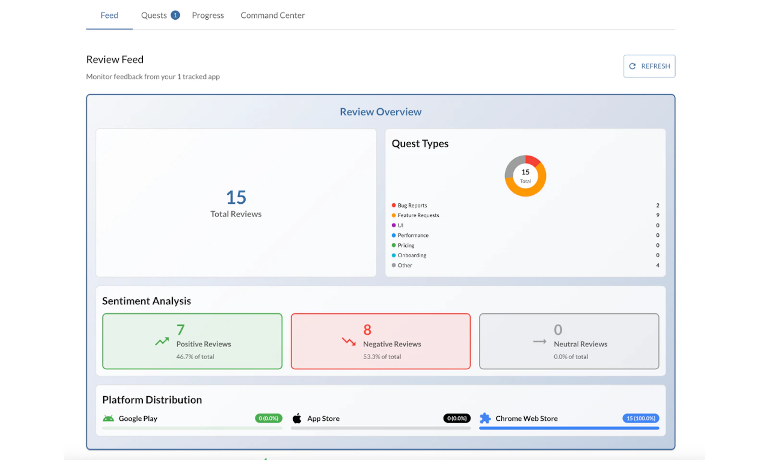Click the Quest Types donut chart

[525, 176]
